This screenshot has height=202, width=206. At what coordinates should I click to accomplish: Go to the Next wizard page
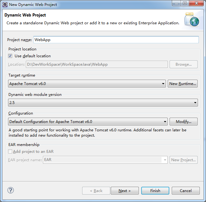point(125,190)
